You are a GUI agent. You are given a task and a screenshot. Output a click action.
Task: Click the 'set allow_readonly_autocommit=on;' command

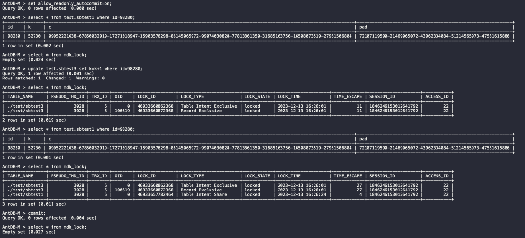[x=70, y=3]
